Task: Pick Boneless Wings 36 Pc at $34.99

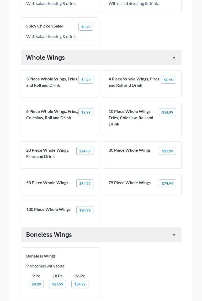Action: 80,284
